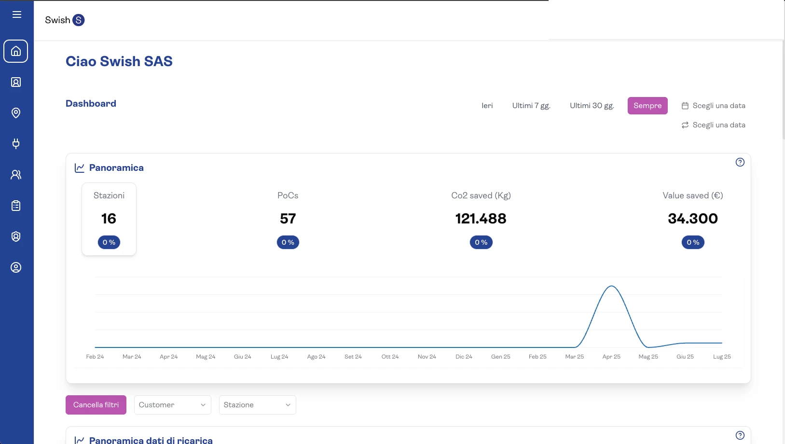This screenshot has width=785, height=444.
Task: Click the Panoramica help question icon
Action: pyautogui.click(x=740, y=162)
